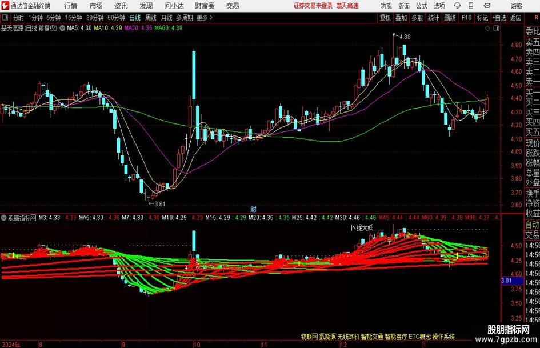540x348 pixels.
Task: Open sub-chart indicator settings circle icon
Action: (4, 218)
